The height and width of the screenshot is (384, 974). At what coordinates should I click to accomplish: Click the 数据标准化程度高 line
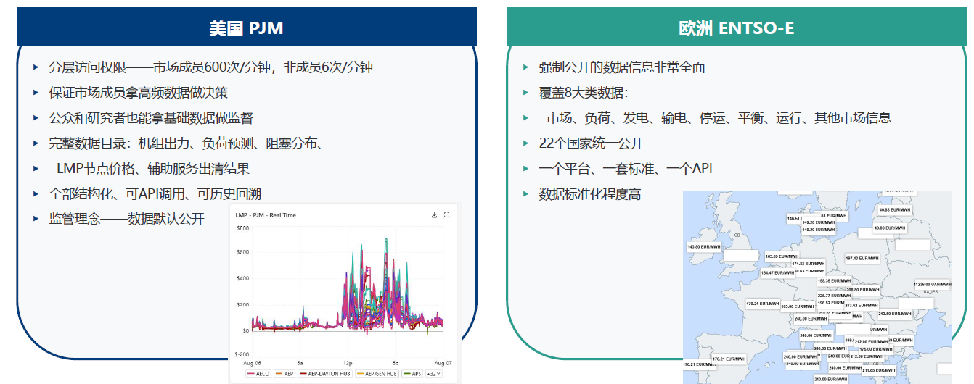589,194
